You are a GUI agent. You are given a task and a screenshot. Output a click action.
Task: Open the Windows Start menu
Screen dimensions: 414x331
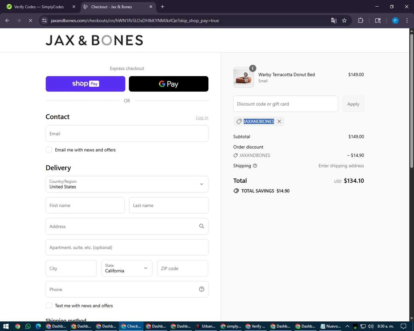pos(6,326)
